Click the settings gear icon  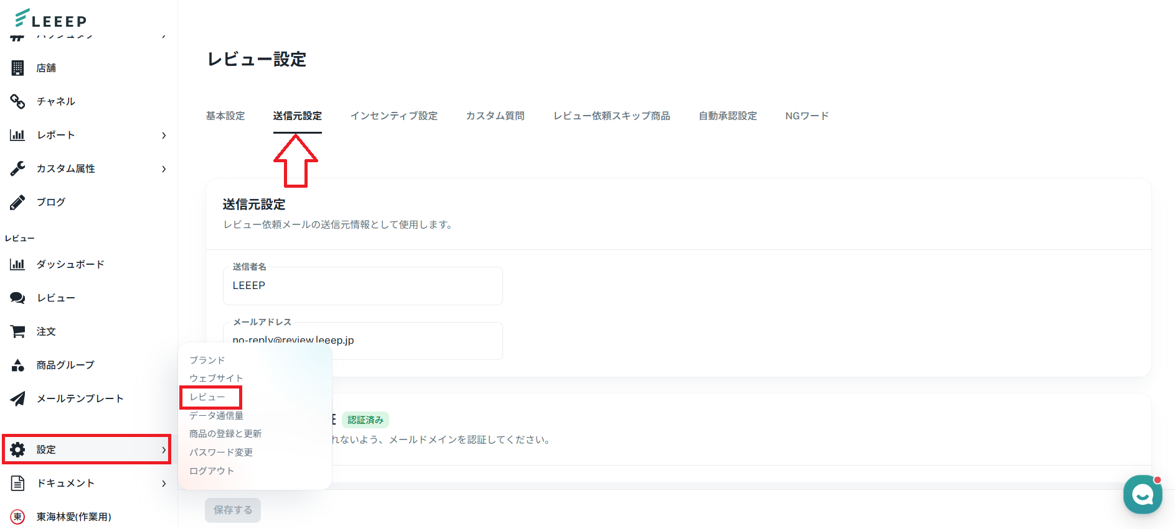point(17,449)
